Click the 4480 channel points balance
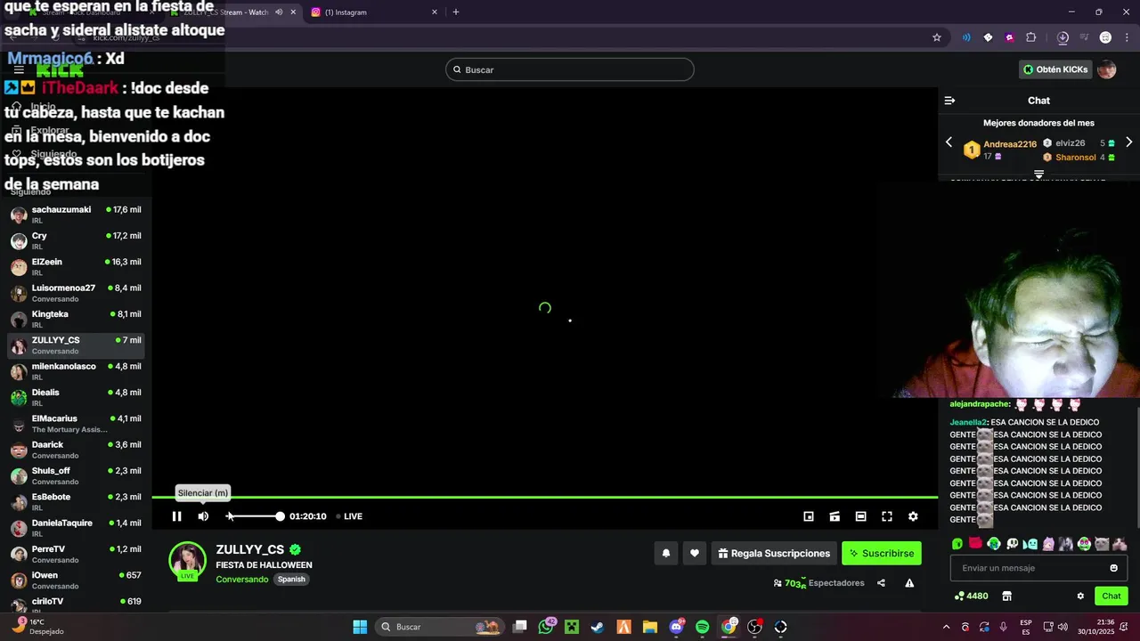The image size is (1140, 641). 971,596
